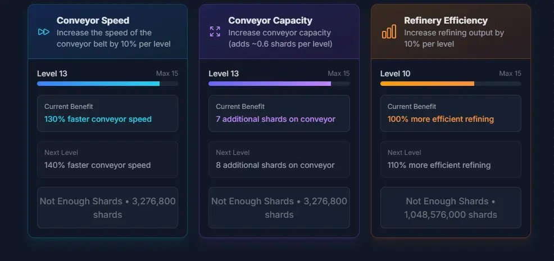Click the 130% faster conveyor speed benefit box

click(107, 113)
